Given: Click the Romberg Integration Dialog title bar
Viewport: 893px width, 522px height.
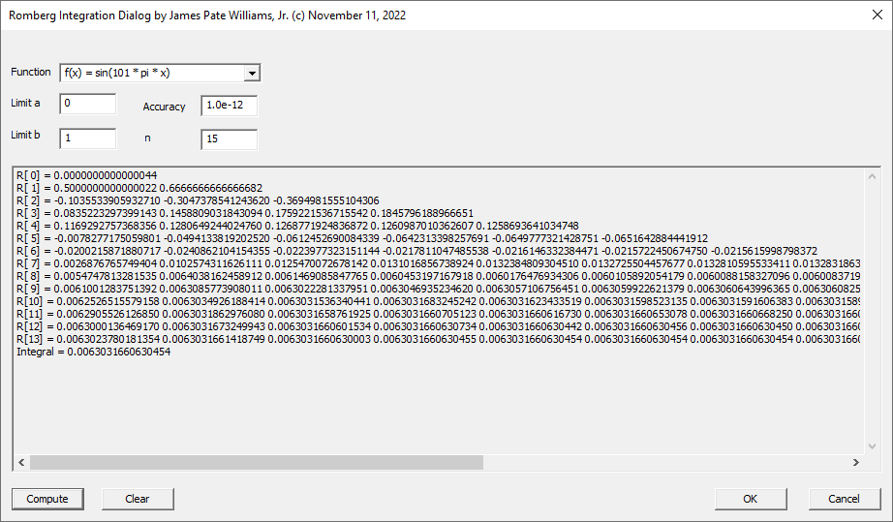Looking at the screenshot, I should pyautogui.click(x=291, y=15).
